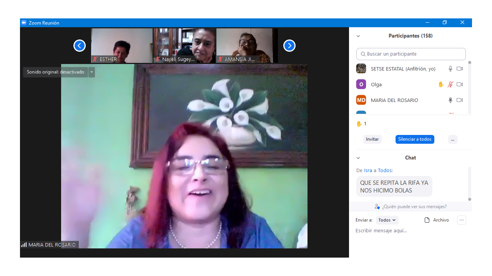Select AMANSIA's video thumbnail

point(247,46)
